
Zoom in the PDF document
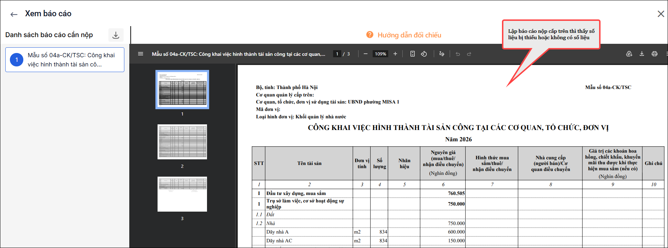(395, 54)
